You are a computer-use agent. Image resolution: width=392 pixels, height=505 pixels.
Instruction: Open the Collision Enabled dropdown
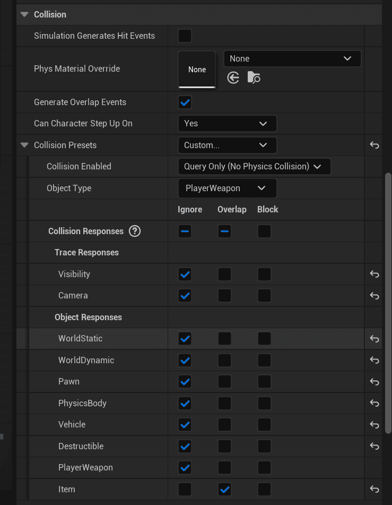[x=254, y=166]
